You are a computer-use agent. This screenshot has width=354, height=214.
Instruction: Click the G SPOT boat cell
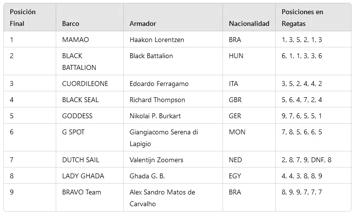pos(74,132)
